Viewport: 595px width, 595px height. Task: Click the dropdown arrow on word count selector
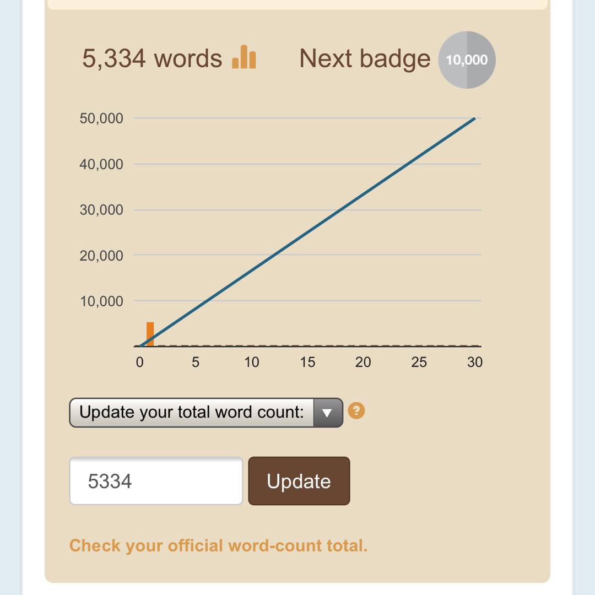327,413
